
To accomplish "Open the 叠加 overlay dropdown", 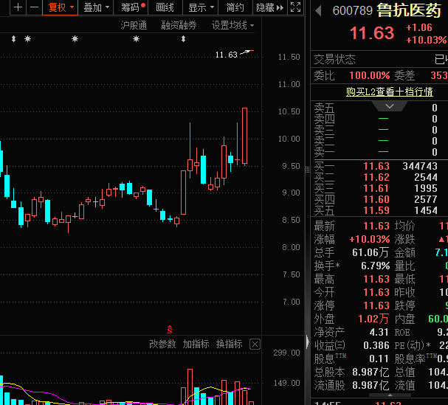I will point(96,7).
